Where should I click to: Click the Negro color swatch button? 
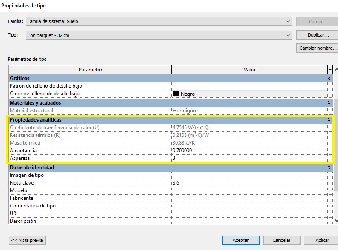(249, 94)
